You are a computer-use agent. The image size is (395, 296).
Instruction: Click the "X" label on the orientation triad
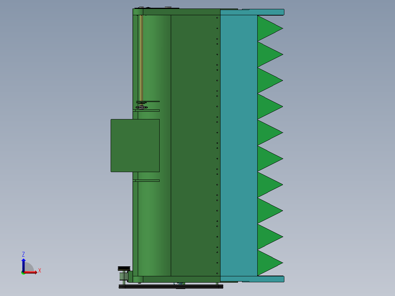(x=40, y=271)
